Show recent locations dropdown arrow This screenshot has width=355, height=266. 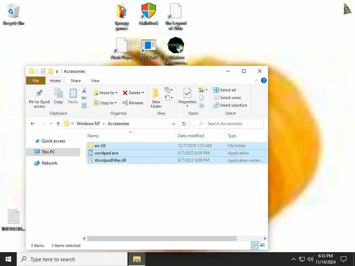(51, 124)
